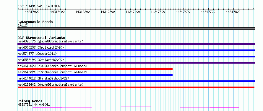Click the nsv4236442 gnomADStructuralVariants label
Screen dimensions: 263x111
(51, 85)
